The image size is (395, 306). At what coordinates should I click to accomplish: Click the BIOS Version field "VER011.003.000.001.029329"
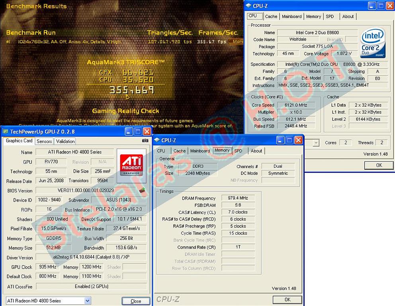86,190
